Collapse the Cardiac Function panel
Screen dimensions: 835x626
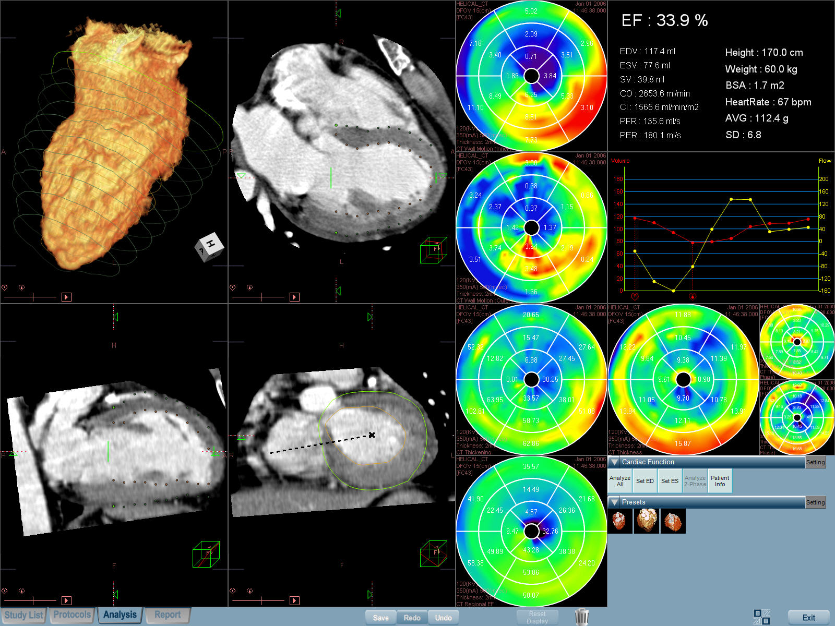(614, 462)
